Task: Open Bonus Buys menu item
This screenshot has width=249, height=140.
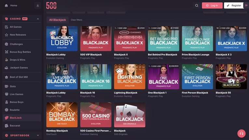Action: tap(22, 102)
